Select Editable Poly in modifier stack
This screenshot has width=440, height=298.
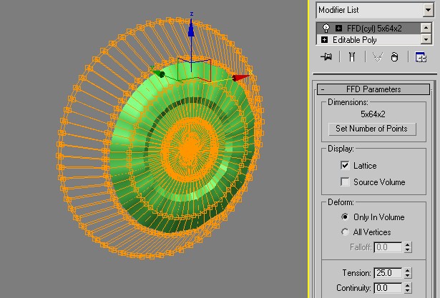[x=358, y=40]
